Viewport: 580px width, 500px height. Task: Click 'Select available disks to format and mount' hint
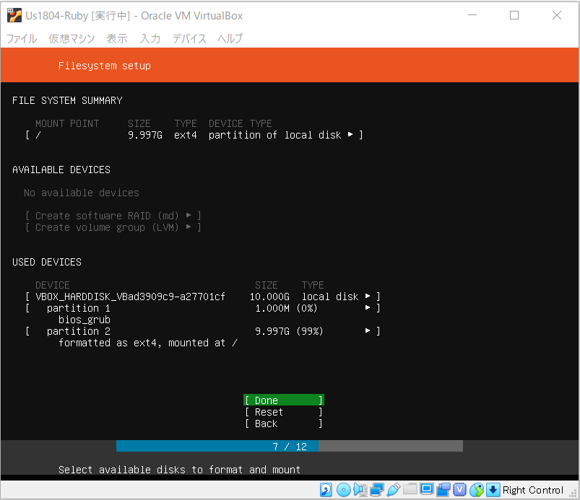point(179,470)
